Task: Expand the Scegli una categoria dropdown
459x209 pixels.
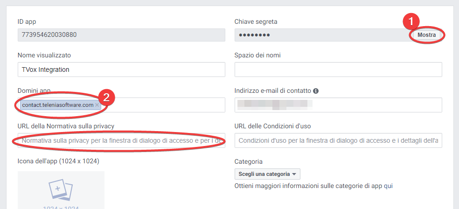Action: coord(267,174)
